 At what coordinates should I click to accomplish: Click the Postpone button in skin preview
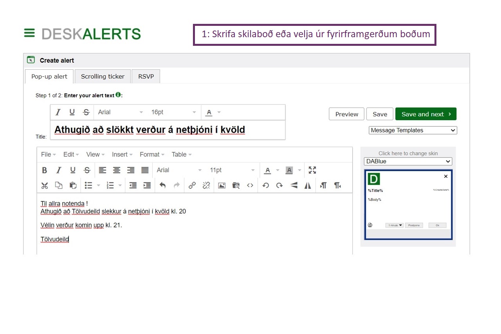pos(414,226)
